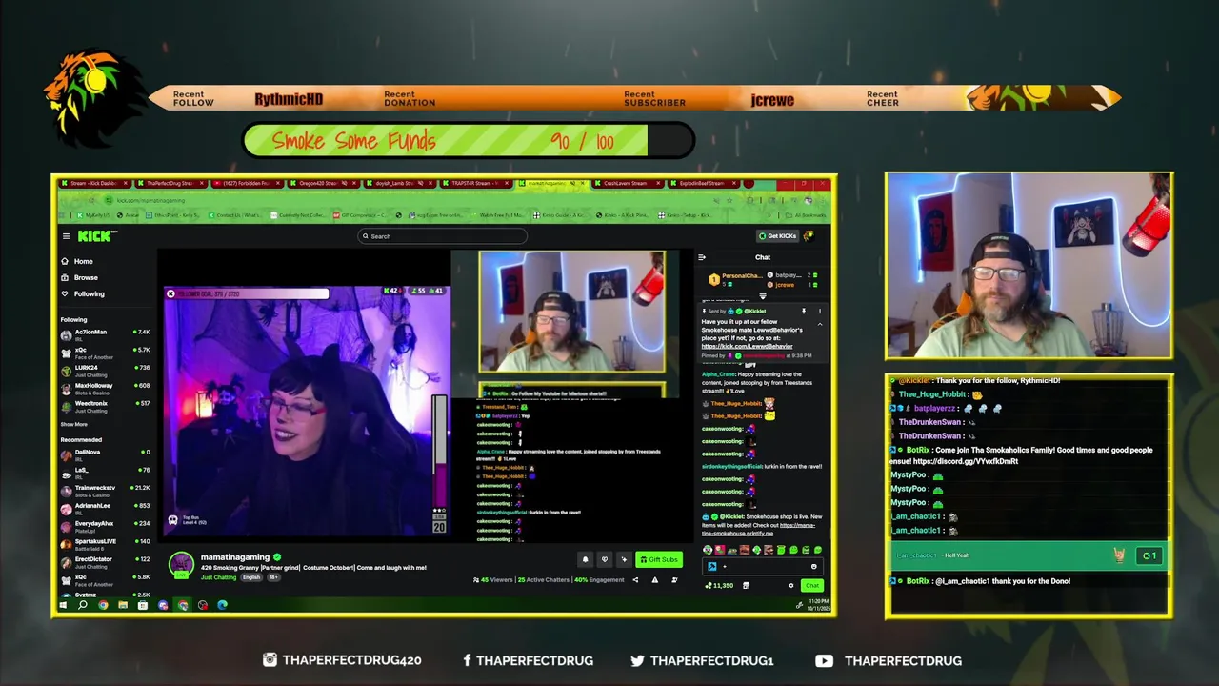The height and width of the screenshot is (686, 1219).
Task: Open chat settings gear
Action: pos(791,585)
